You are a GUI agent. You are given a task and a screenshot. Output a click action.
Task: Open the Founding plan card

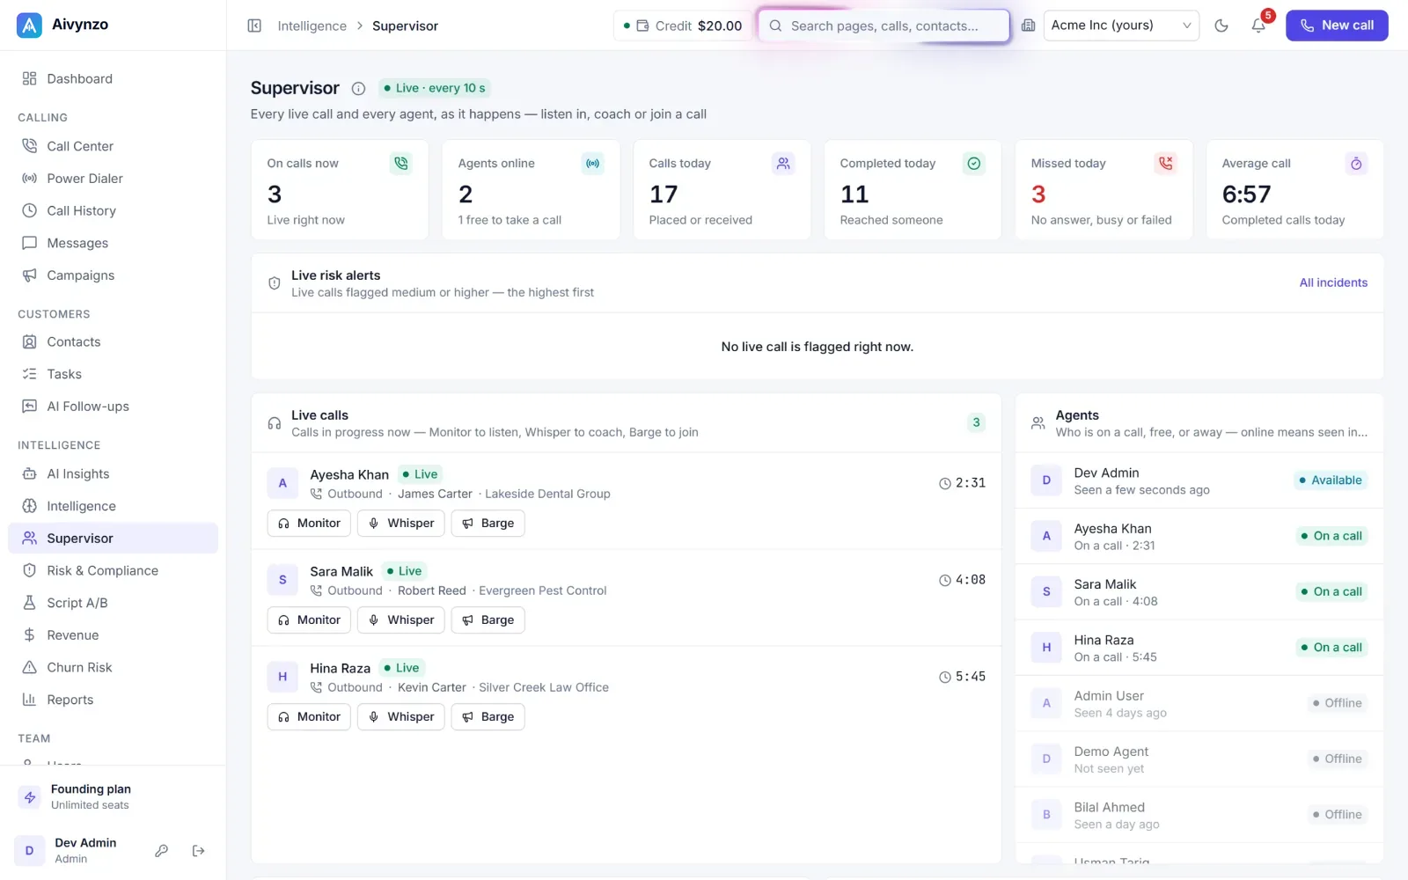pos(113,796)
